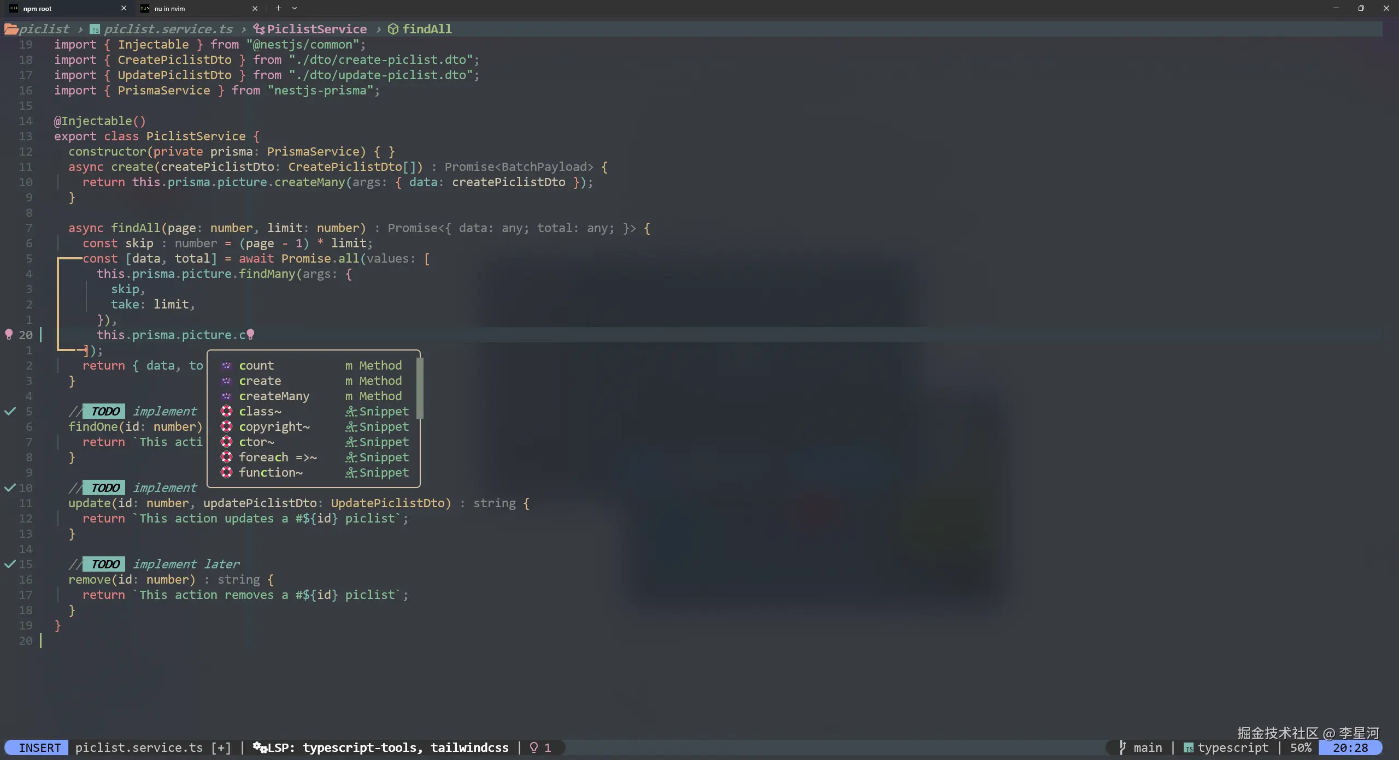Click the TypeScript file icon in breadcrumb

[95, 29]
